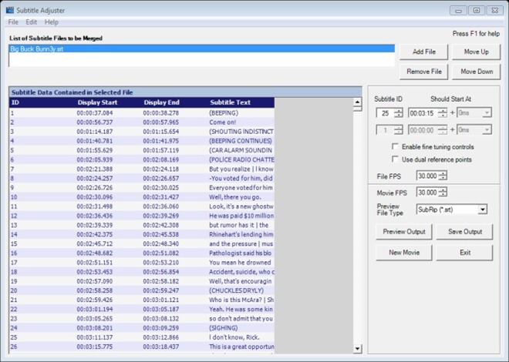The image size is (509, 362).
Task: Open the Preview File Type dropdown
Action: pyautogui.click(x=483, y=209)
